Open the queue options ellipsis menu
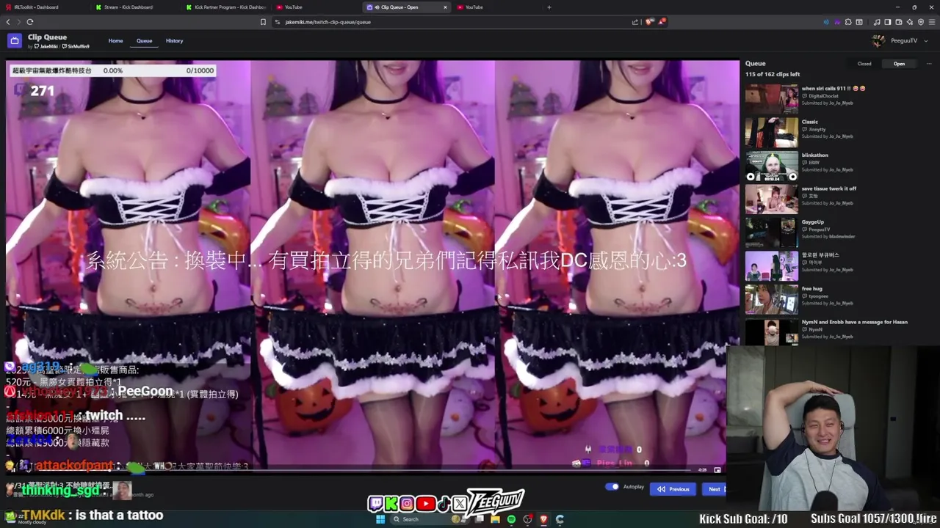940x528 pixels. point(928,64)
